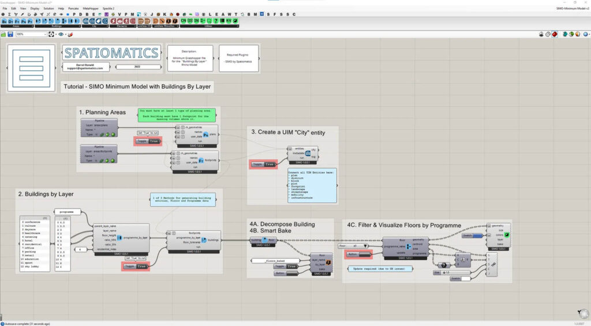Image resolution: width=591 pixels, height=326 pixels.
Task: Click the red shaded preview mode icon
Action: pyautogui.click(x=555, y=34)
